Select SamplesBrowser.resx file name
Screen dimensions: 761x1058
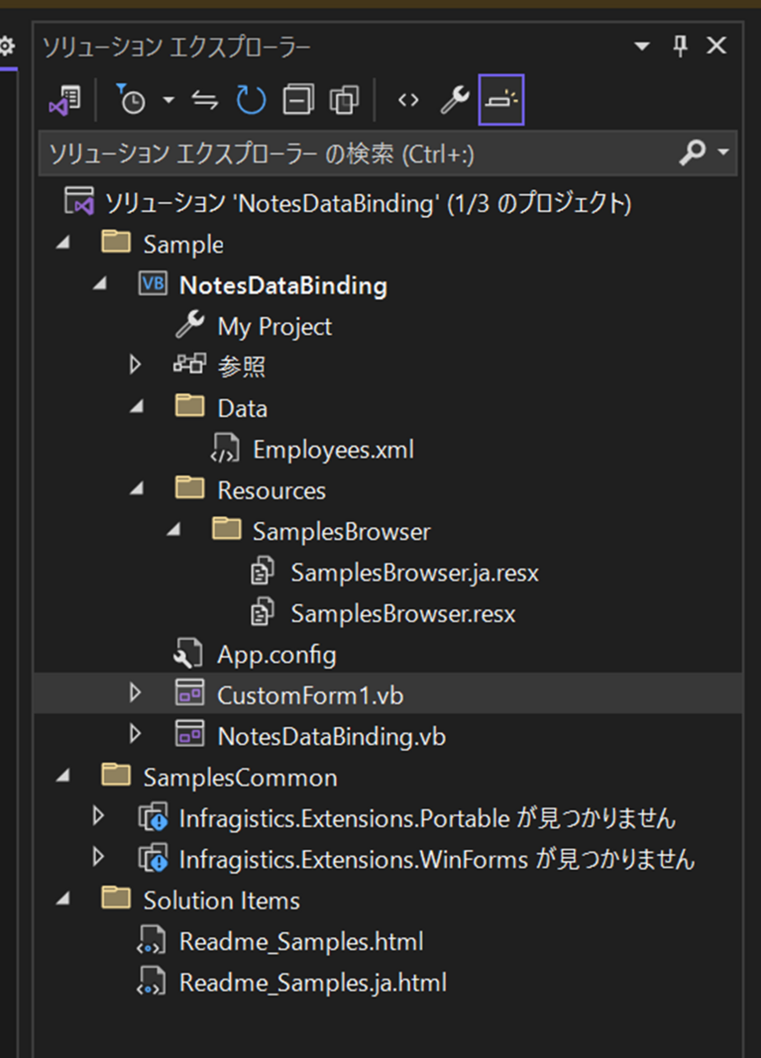coord(403,614)
